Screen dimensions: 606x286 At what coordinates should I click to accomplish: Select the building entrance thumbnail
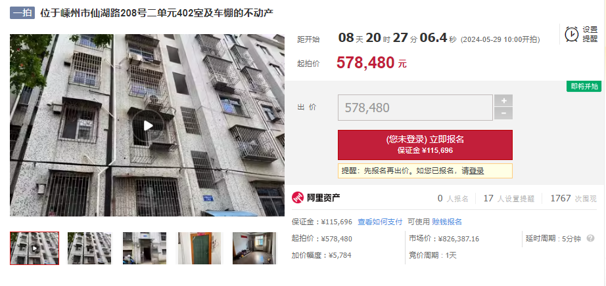tap(145, 248)
